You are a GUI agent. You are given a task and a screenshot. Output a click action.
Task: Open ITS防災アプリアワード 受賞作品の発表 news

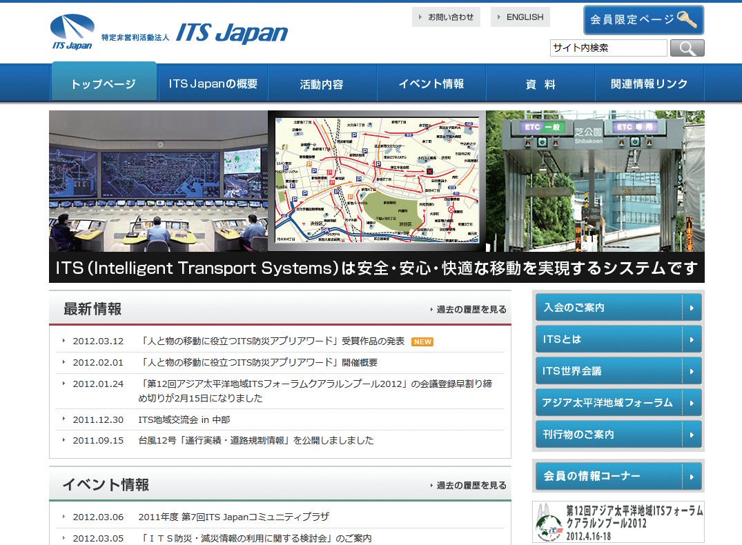click(x=272, y=341)
